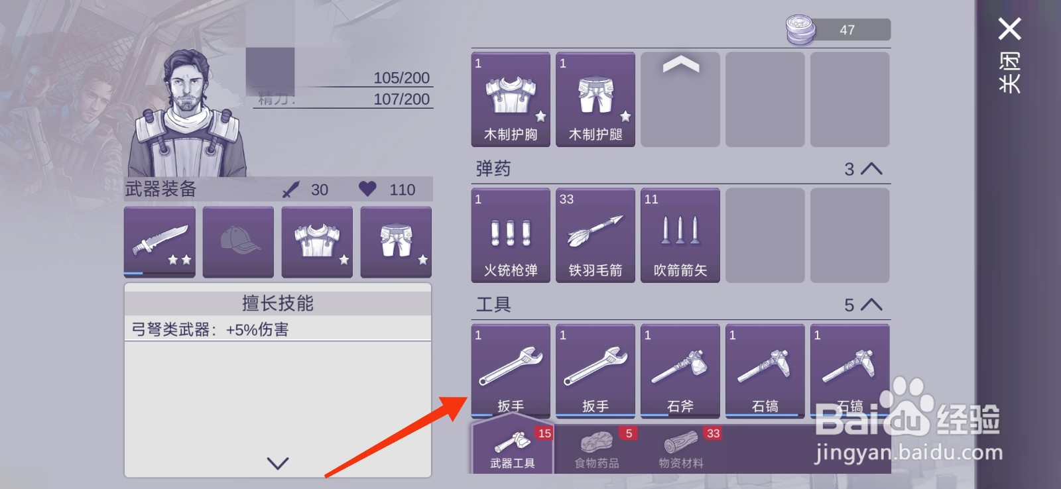Select the equipped chest armor slot
Image resolution: width=1061 pixels, height=489 pixels.
point(317,242)
